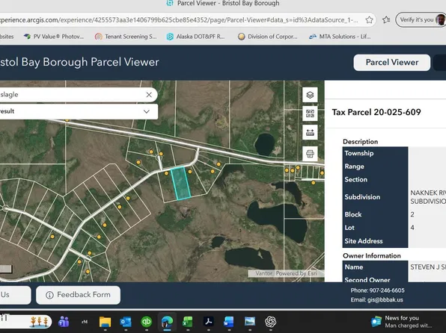
Task: Click the Township row label
Action: click(359, 153)
